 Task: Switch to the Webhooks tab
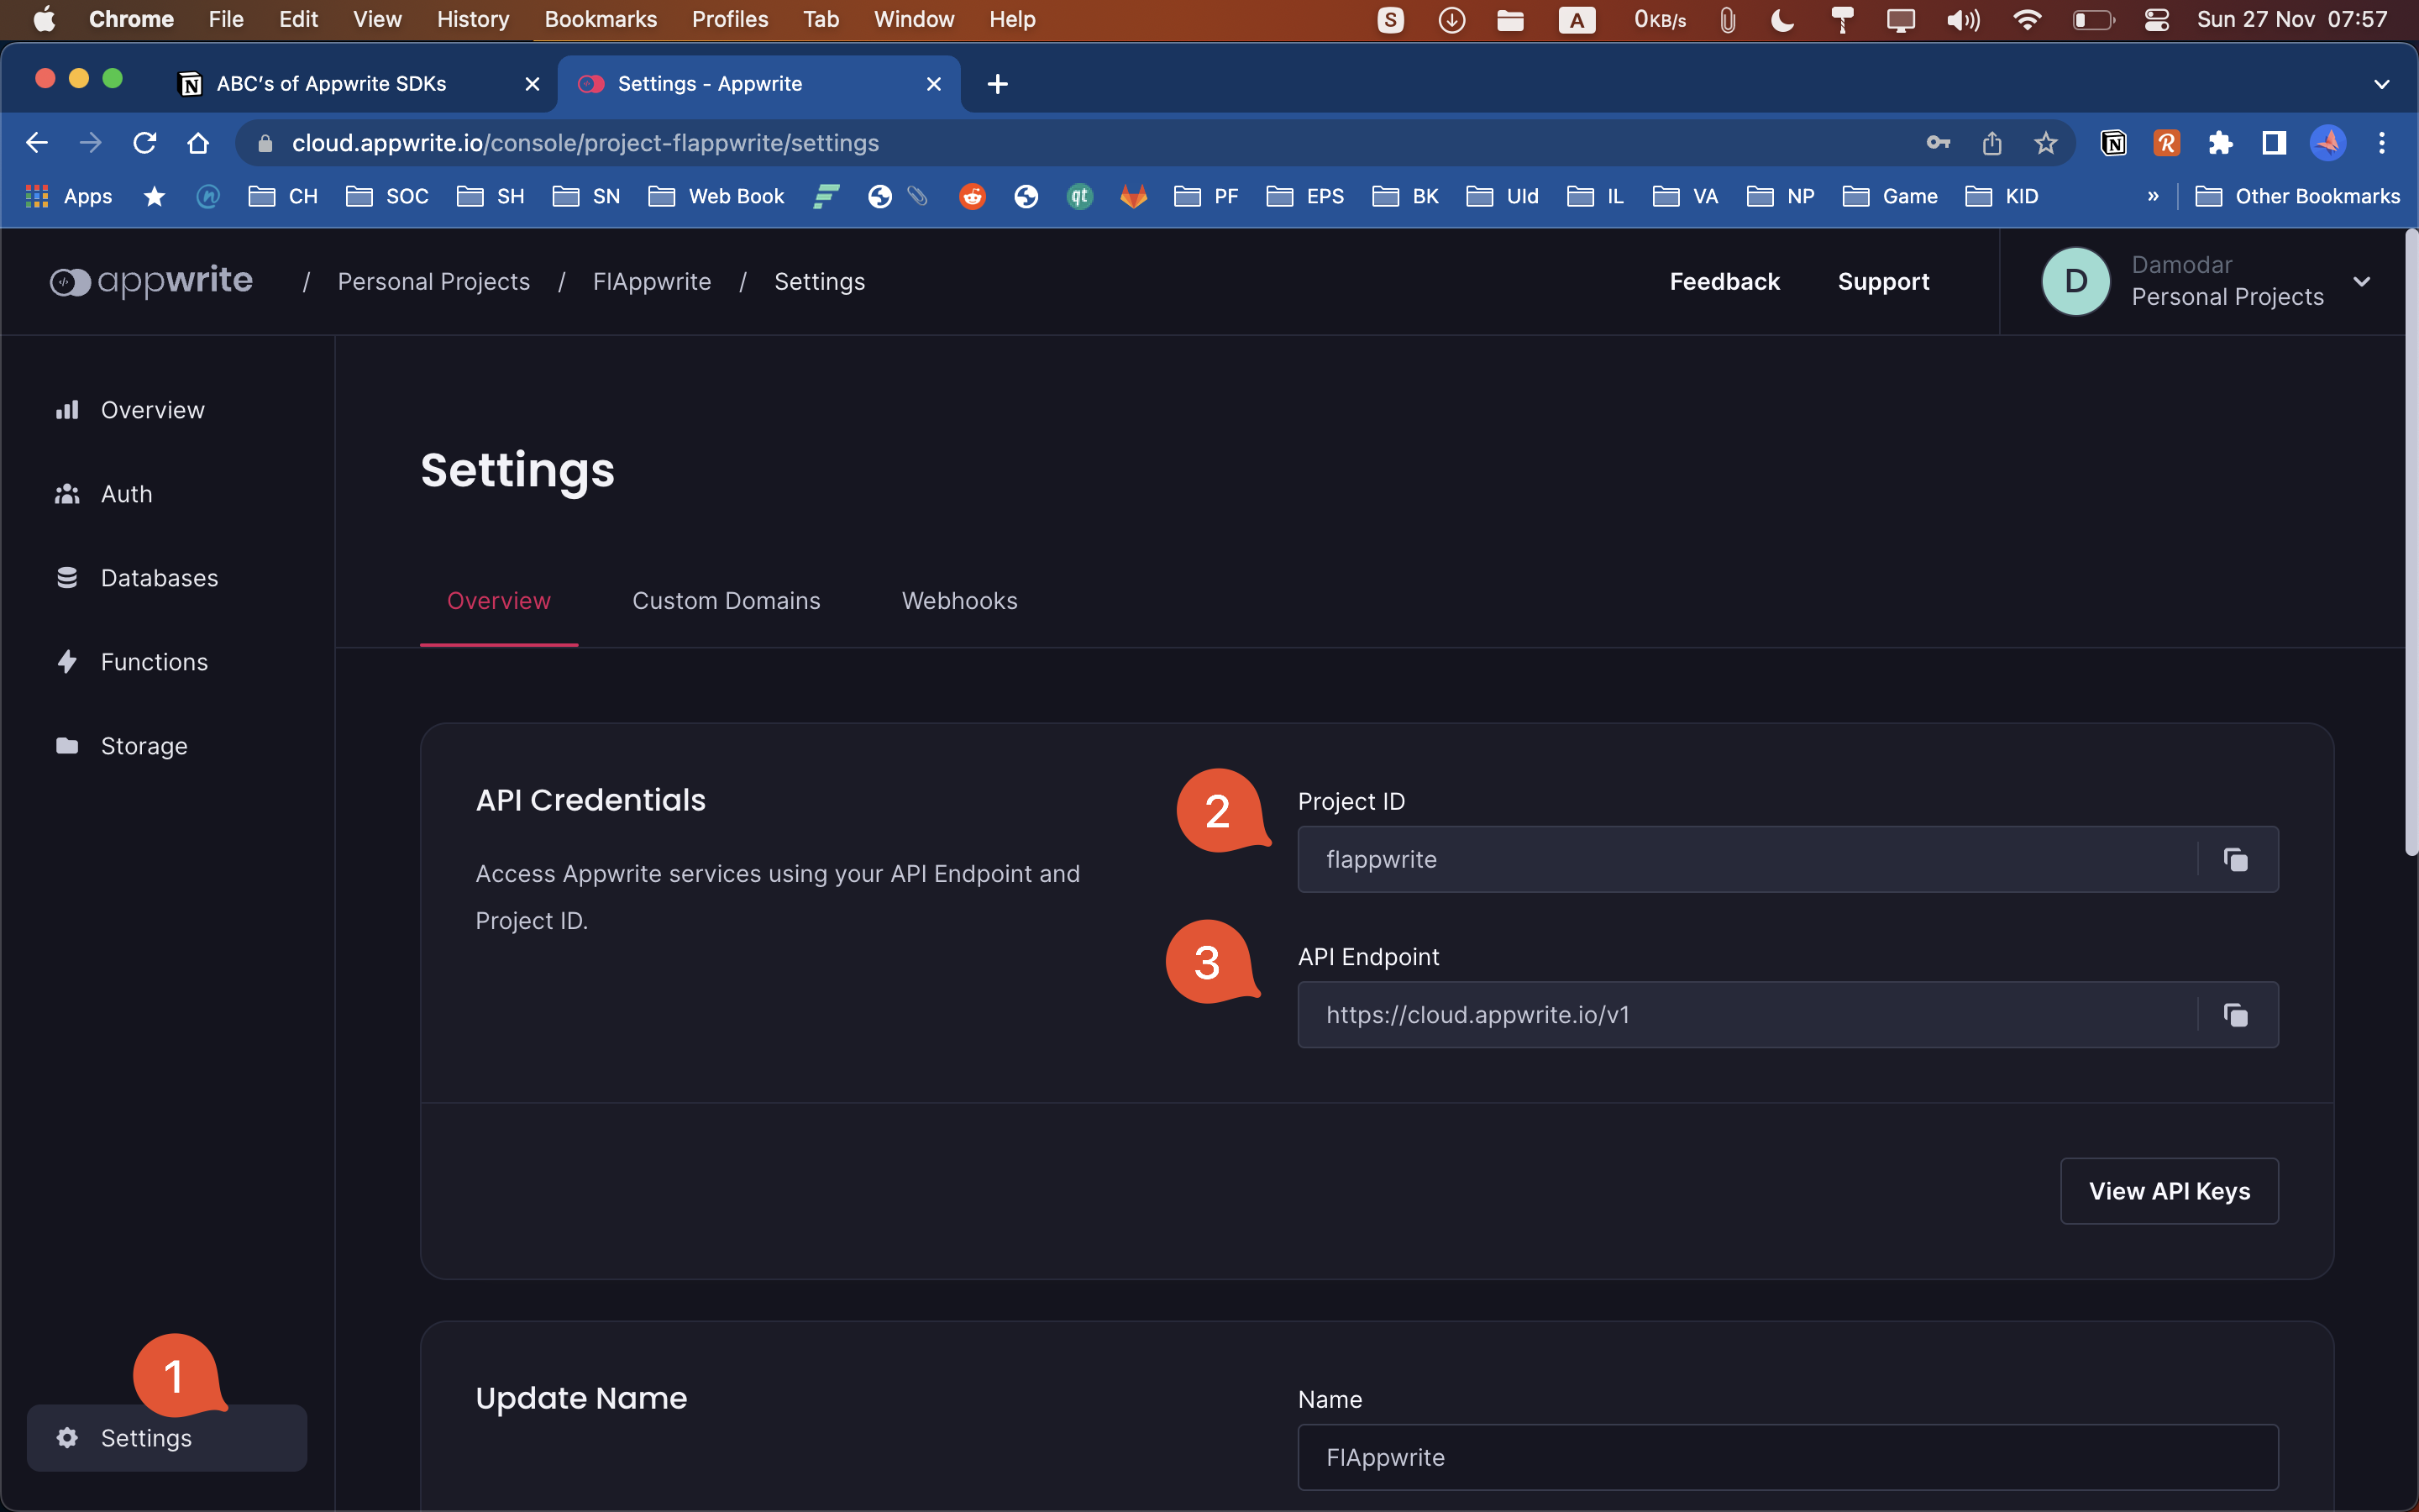(959, 601)
